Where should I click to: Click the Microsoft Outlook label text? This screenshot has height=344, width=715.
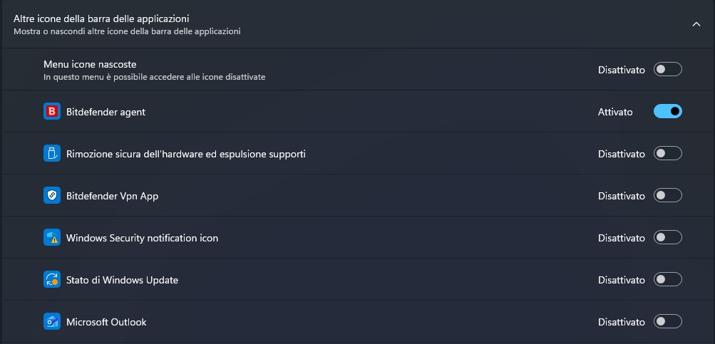tap(106, 322)
